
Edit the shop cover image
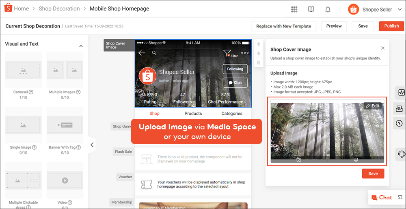tap(372, 106)
